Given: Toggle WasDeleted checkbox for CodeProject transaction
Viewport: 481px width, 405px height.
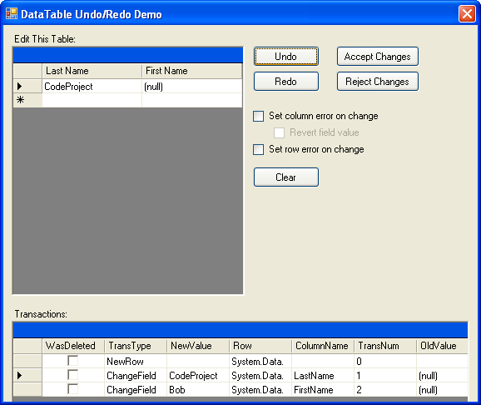Looking at the screenshot, I should click(x=72, y=375).
